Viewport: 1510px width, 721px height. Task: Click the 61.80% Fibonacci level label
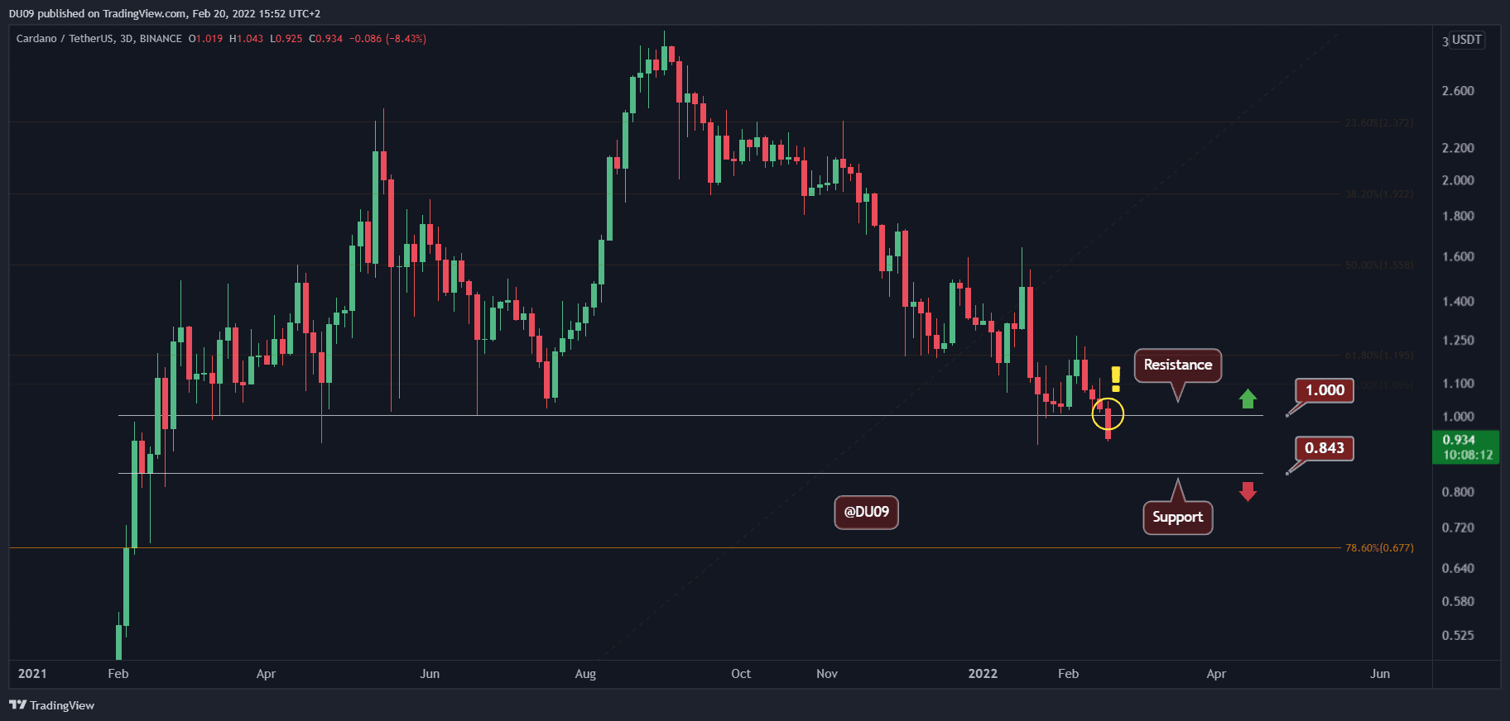click(1379, 356)
